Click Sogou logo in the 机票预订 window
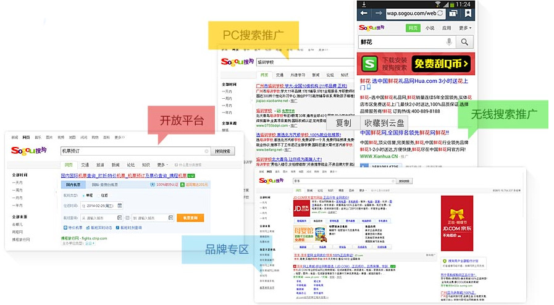 pos(29,151)
